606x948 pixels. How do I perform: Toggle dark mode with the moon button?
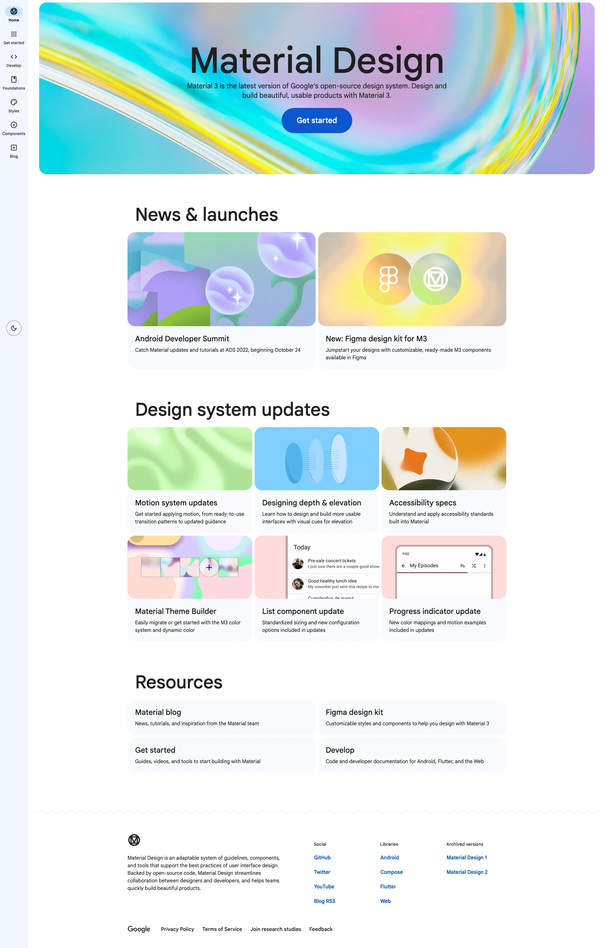[14, 328]
